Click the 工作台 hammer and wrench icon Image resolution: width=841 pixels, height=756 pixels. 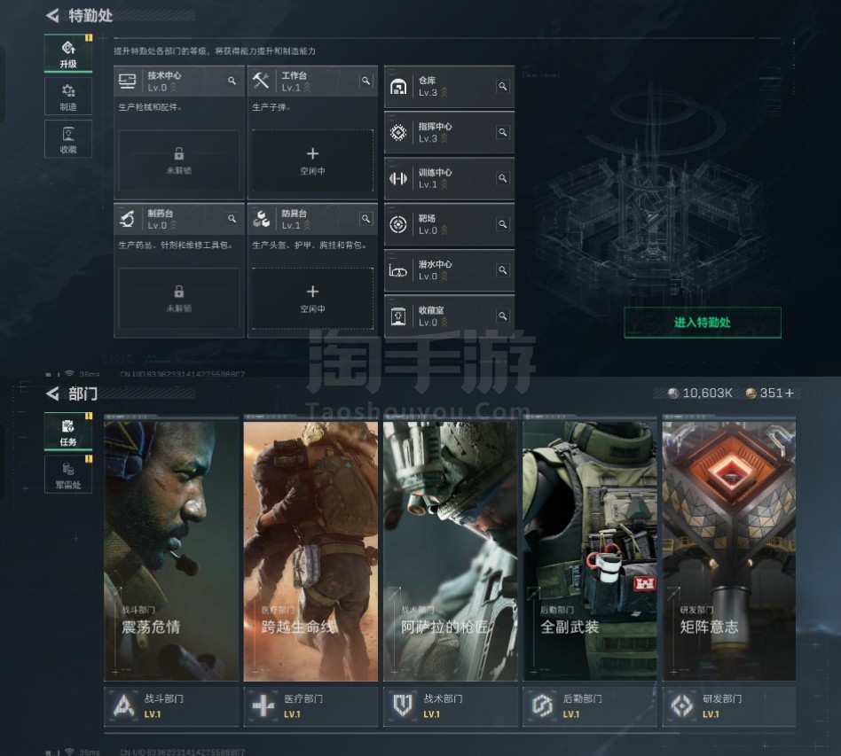pyautogui.click(x=261, y=81)
